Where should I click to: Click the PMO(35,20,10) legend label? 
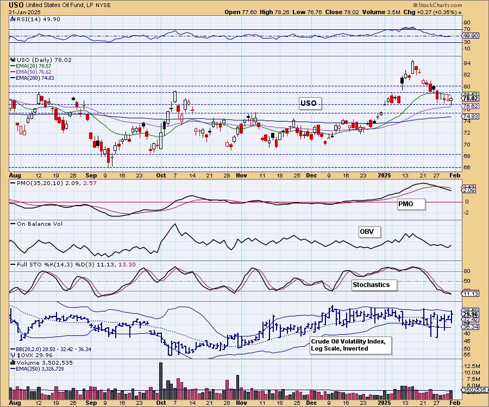(x=53, y=183)
